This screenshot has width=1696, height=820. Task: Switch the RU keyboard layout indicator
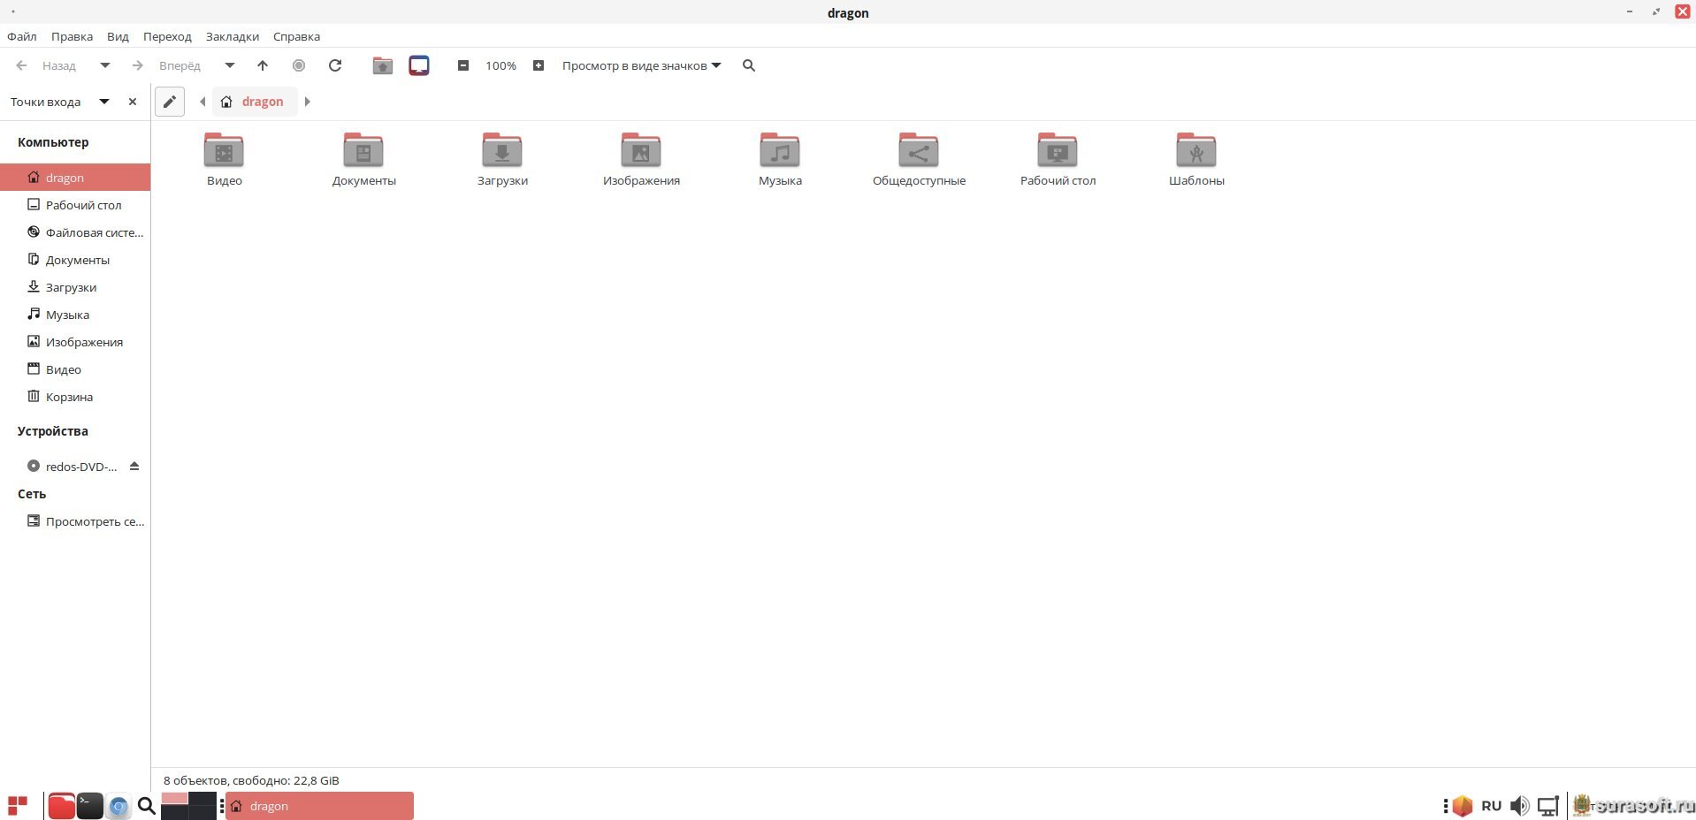[x=1491, y=806]
